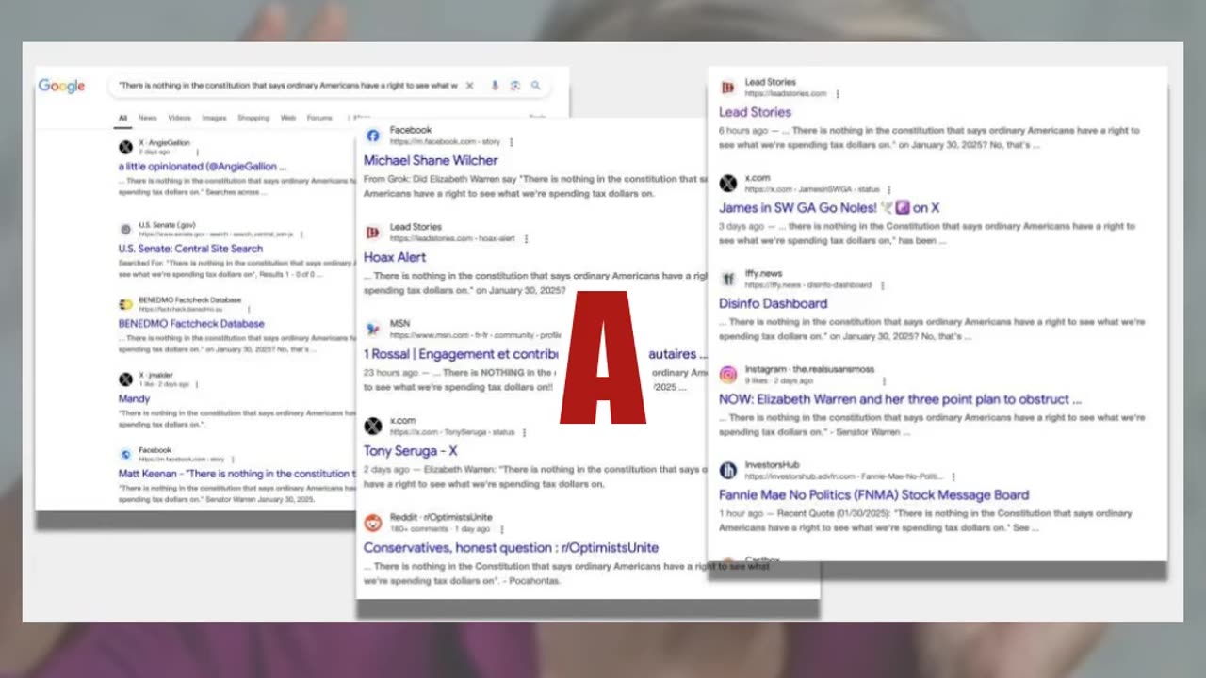This screenshot has height=678, width=1206.
Task: Open 'Fannie Mae No Politics (FNMA)' link
Action: pos(873,495)
